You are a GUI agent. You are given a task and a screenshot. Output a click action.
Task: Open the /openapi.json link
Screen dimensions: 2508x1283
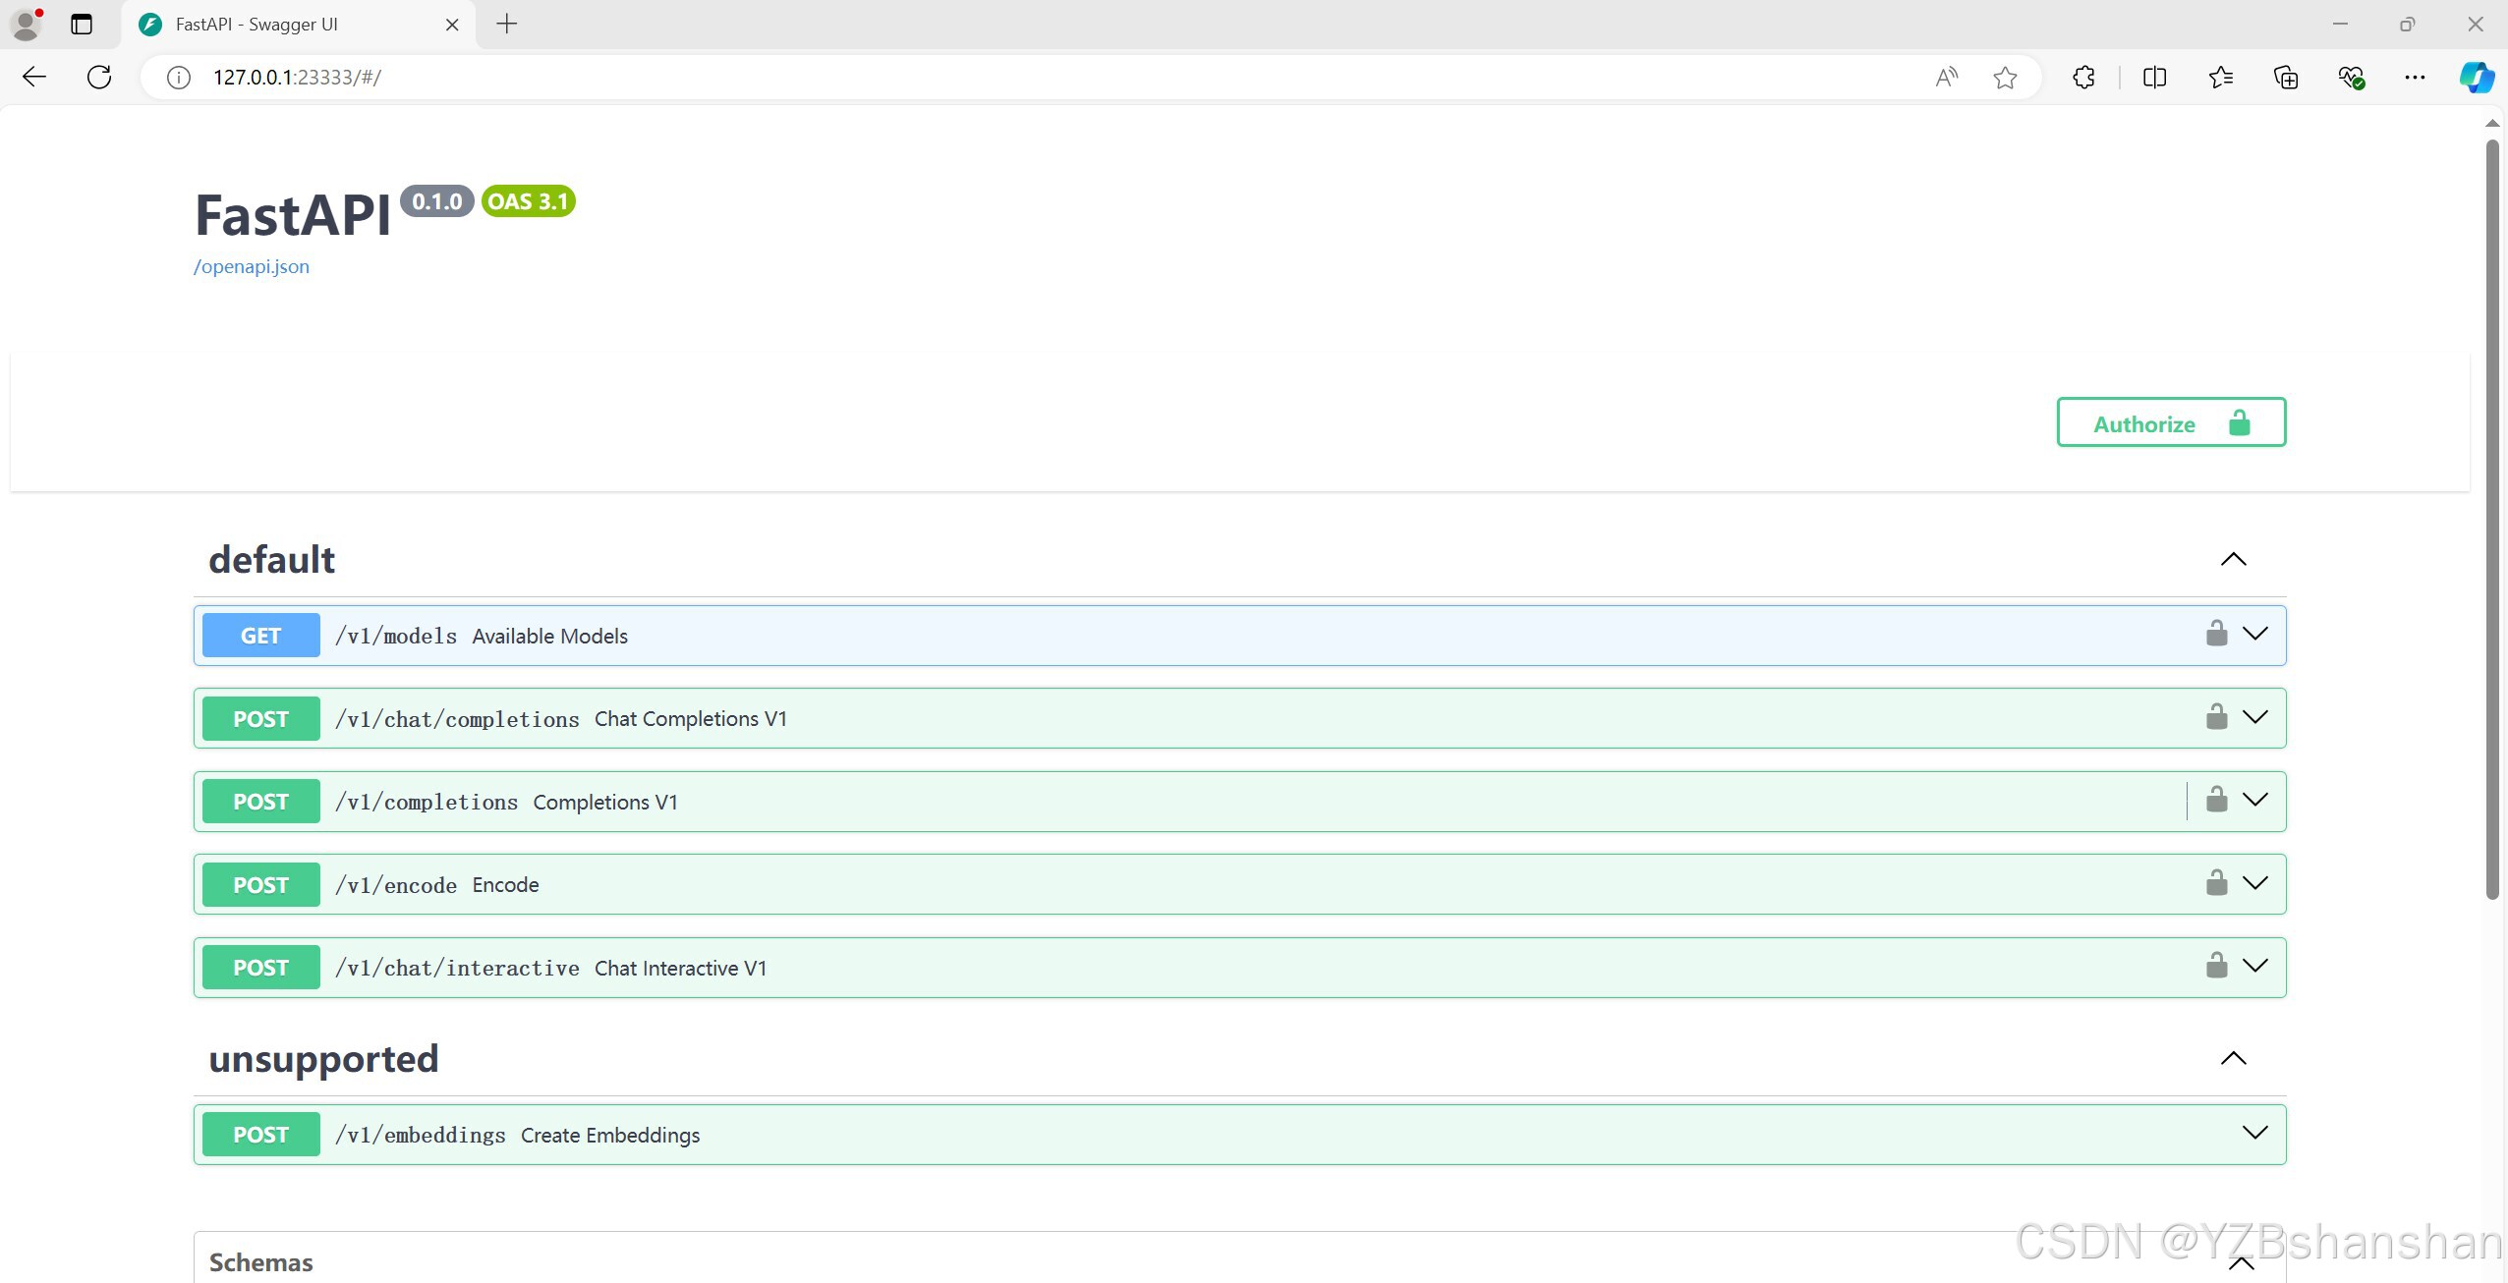coord(252,267)
